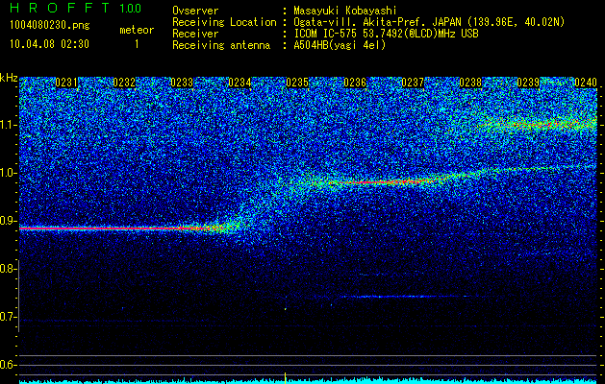The image size is (605, 384).
Task: Click the 0233 time marker
Action: (182, 83)
